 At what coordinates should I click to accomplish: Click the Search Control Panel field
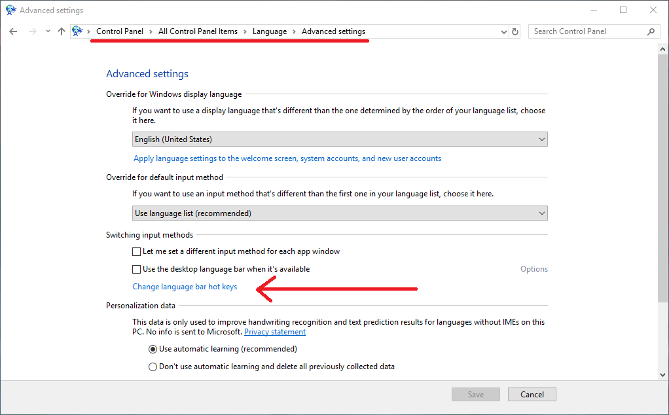pyautogui.click(x=586, y=31)
